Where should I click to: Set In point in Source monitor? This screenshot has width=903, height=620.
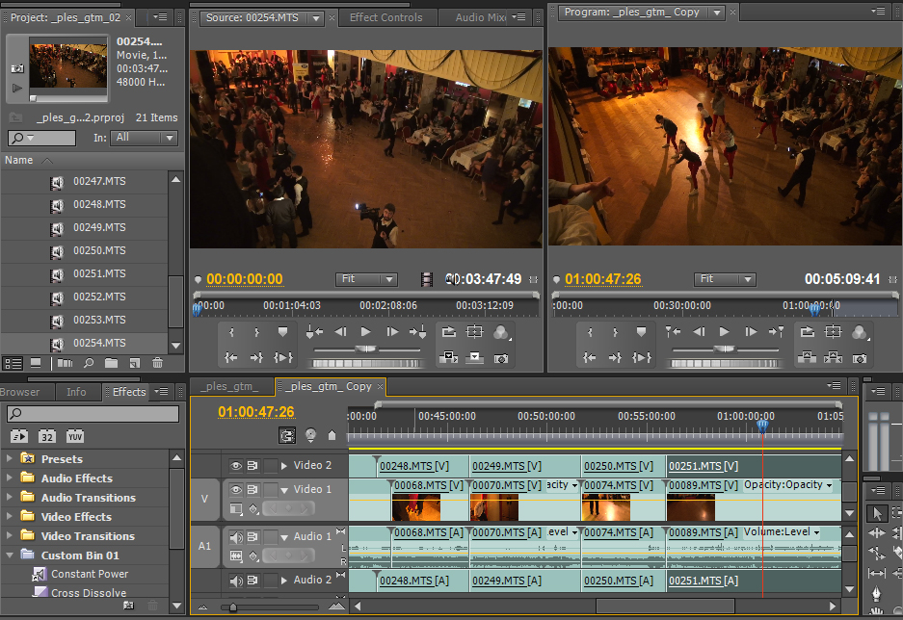click(231, 332)
